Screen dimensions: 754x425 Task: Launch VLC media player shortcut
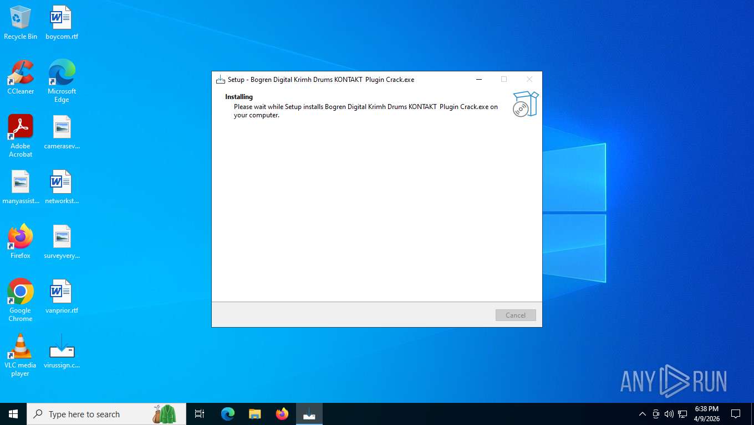(x=21, y=355)
